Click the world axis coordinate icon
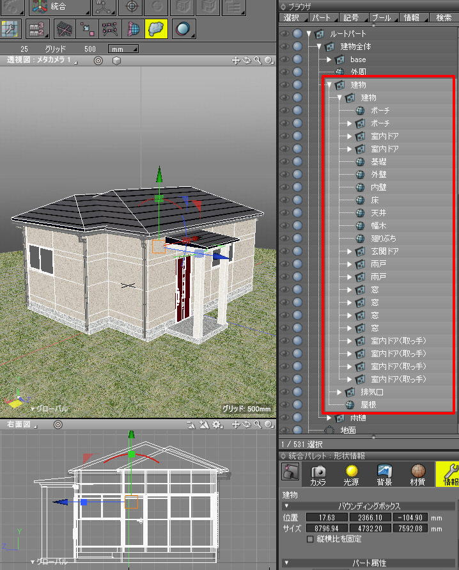The width and height of the screenshot is (459, 570). tap(104, 6)
